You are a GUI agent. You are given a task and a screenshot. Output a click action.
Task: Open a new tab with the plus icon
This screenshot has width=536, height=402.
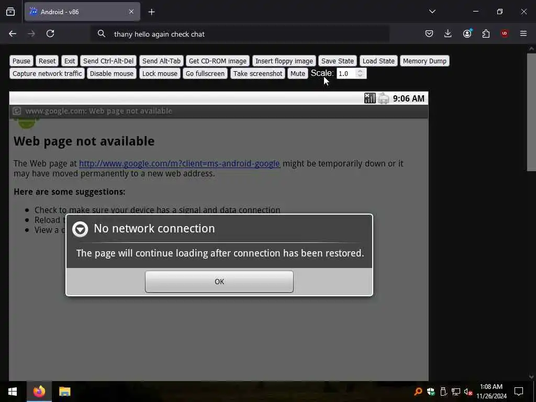click(x=151, y=12)
